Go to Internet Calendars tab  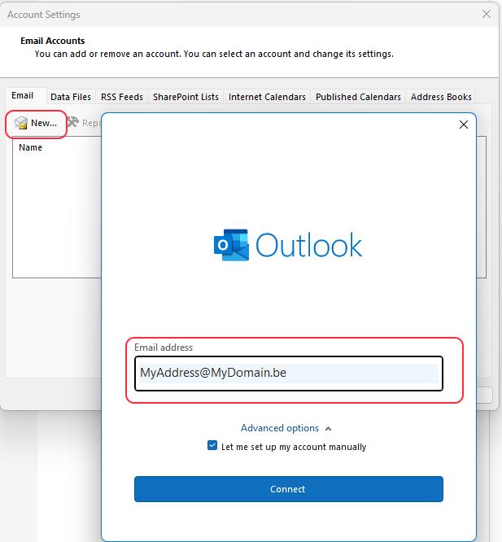(x=267, y=97)
